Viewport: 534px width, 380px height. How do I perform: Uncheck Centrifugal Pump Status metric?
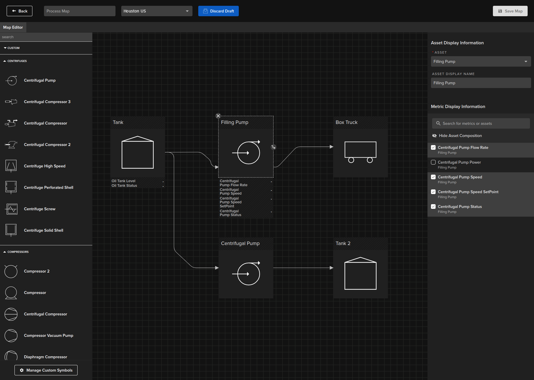coord(433,207)
